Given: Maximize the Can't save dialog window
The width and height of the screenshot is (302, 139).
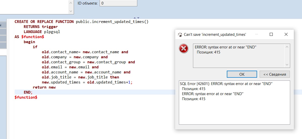Looking at the screenshot, I should (271, 34).
